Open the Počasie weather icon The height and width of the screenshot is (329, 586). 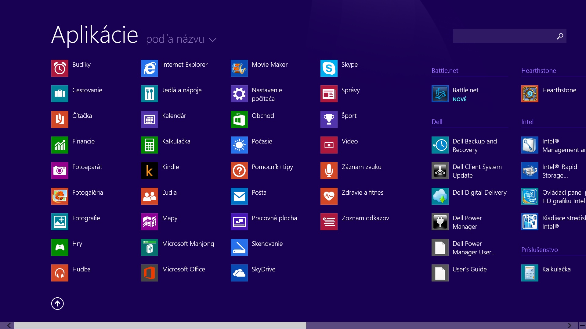[239, 145]
